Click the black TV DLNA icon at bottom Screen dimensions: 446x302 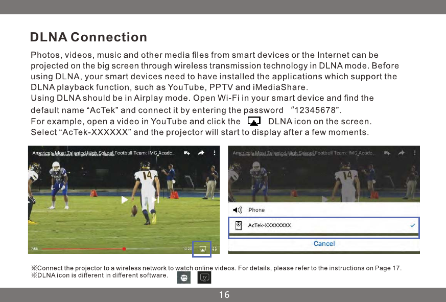[204, 277]
